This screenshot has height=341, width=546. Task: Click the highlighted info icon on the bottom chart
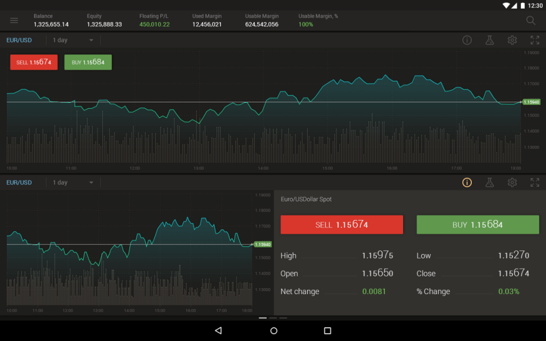pyautogui.click(x=467, y=182)
